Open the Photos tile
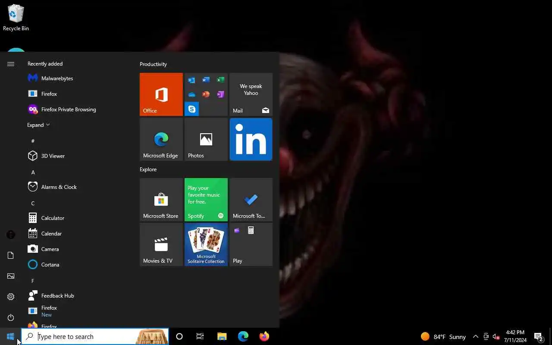The height and width of the screenshot is (345, 552). tap(206, 139)
